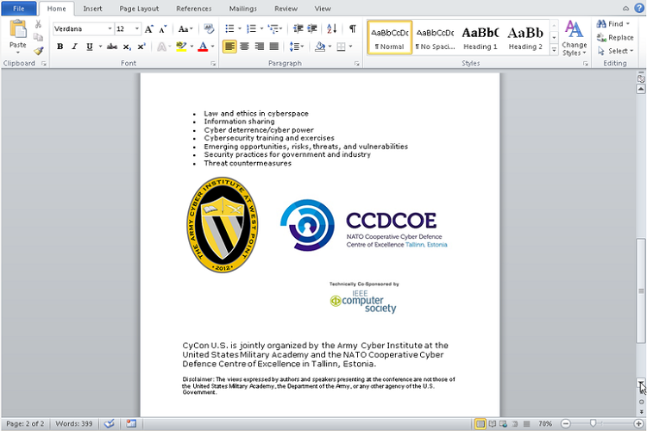Open the Select dropdown in Editing
The height and width of the screenshot is (431, 647).
point(615,51)
